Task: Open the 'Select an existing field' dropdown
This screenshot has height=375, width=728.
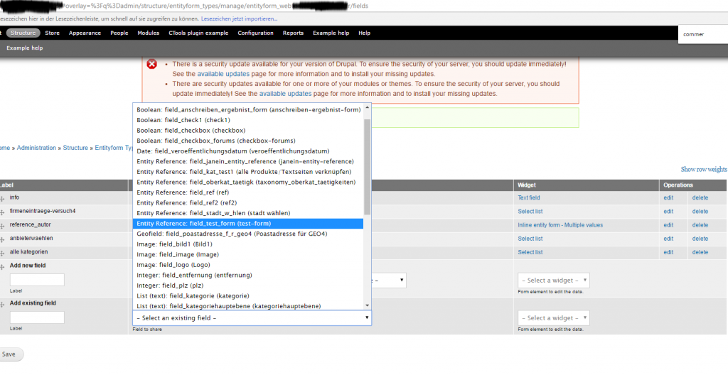Action: pyautogui.click(x=252, y=318)
